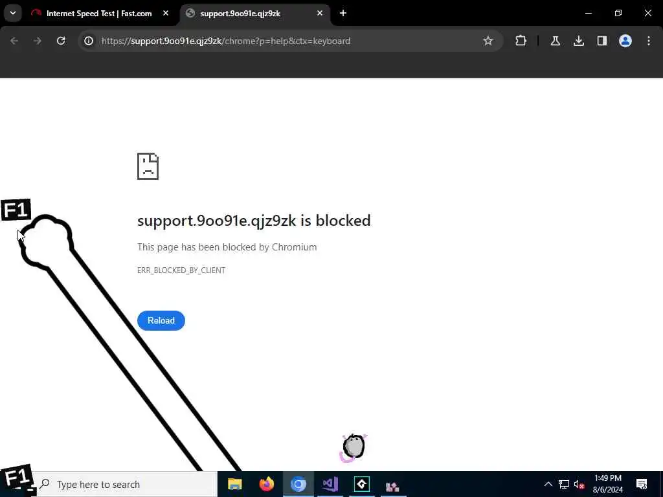Toggle the browser side panel
663x497 pixels.
click(x=601, y=41)
